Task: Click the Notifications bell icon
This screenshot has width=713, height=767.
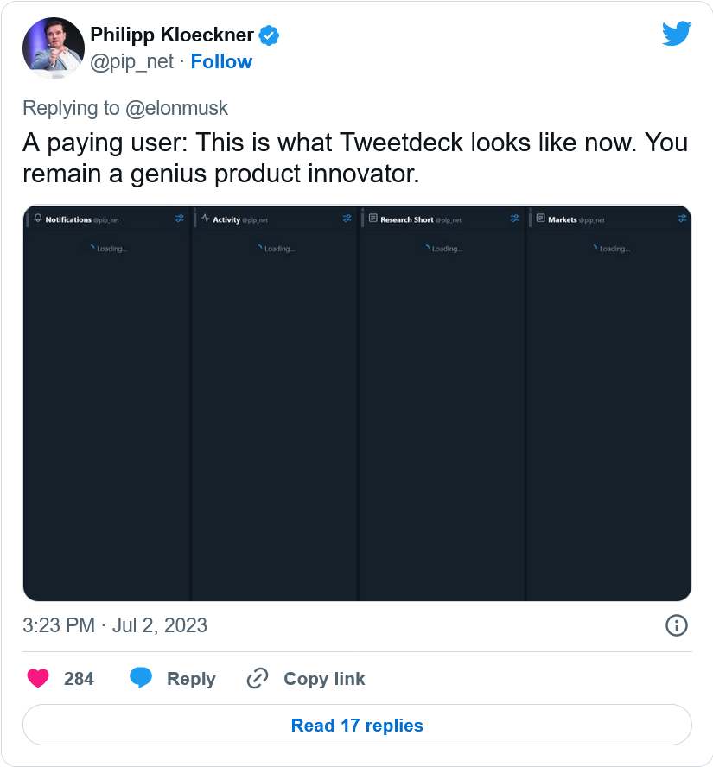Action: (x=38, y=219)
